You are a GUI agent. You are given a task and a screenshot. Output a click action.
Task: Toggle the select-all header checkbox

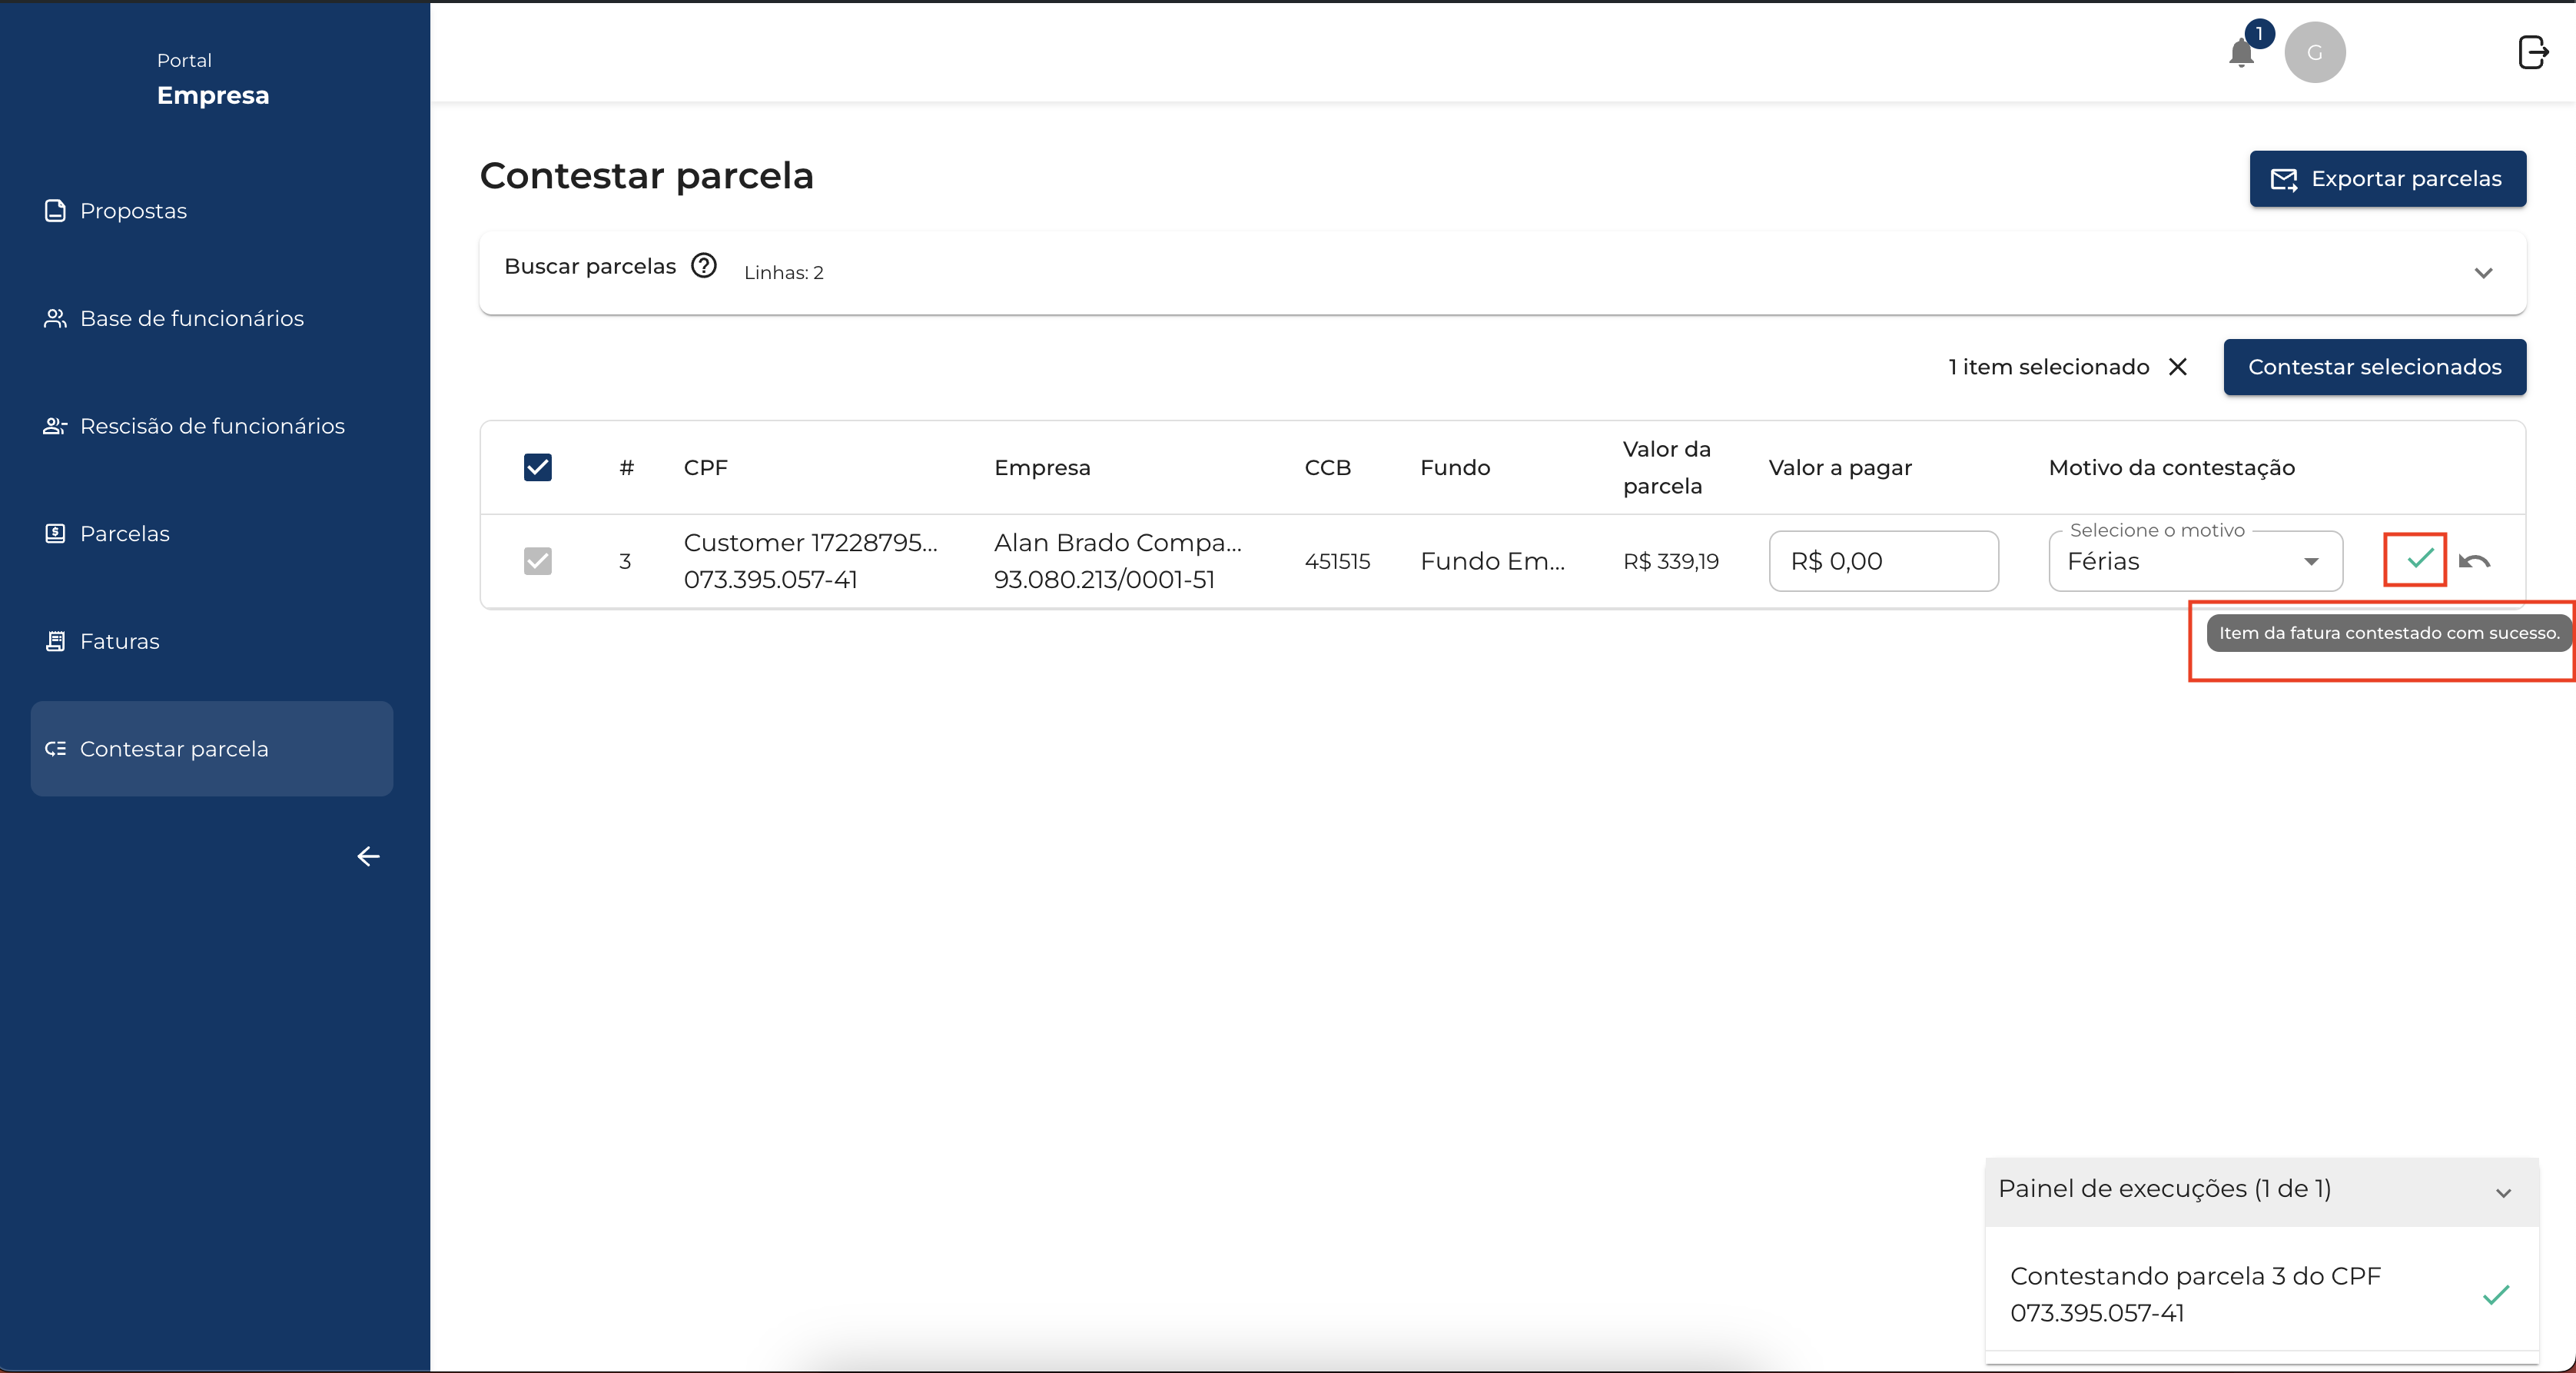(537, 467)
